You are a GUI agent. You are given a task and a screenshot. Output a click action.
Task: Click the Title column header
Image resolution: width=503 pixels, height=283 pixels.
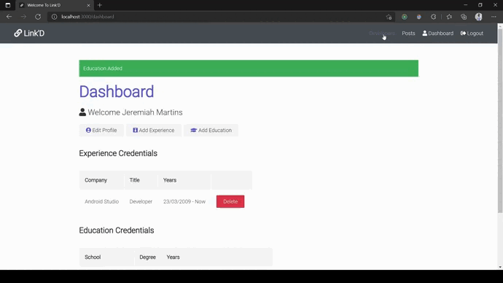[134, 180]
